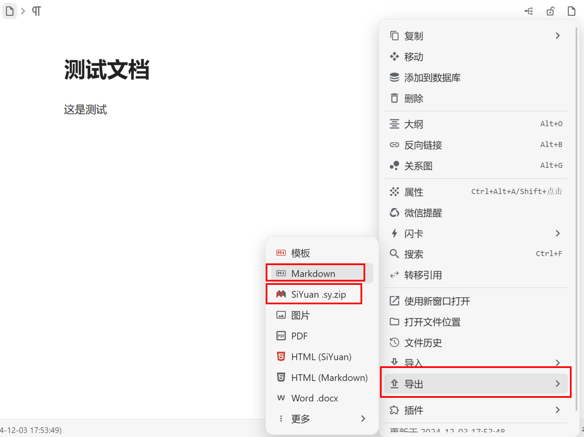Click the page icon at top-right corner
The width and height of the screenshot is (584, 437).
[x=572, y=11]
